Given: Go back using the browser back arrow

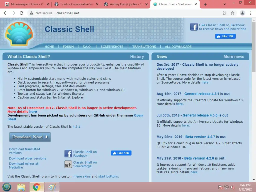Looking at the screenshot, I should 5,13.
